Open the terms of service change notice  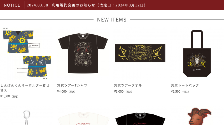99,5
